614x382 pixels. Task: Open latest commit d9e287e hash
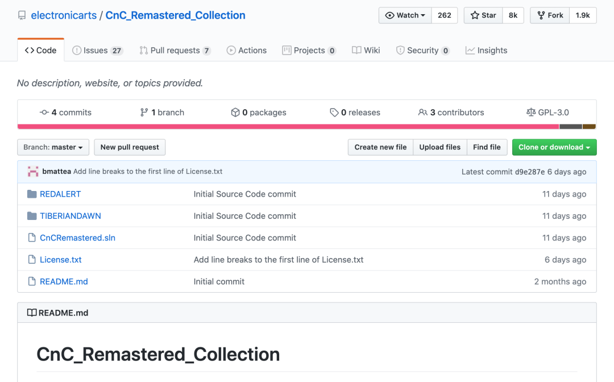[x=530, y=172]
